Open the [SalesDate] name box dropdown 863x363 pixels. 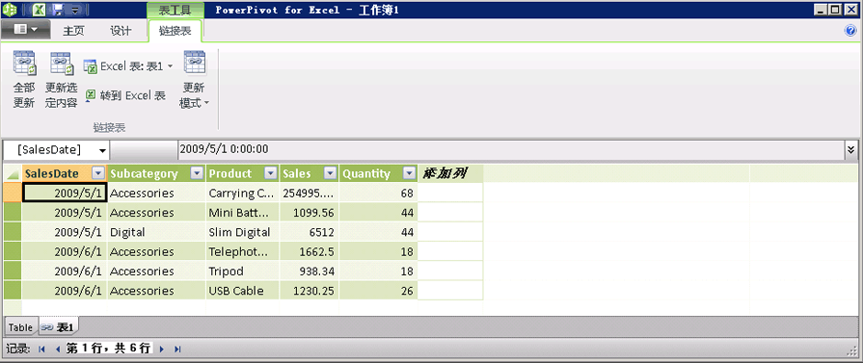pos(102,150)
